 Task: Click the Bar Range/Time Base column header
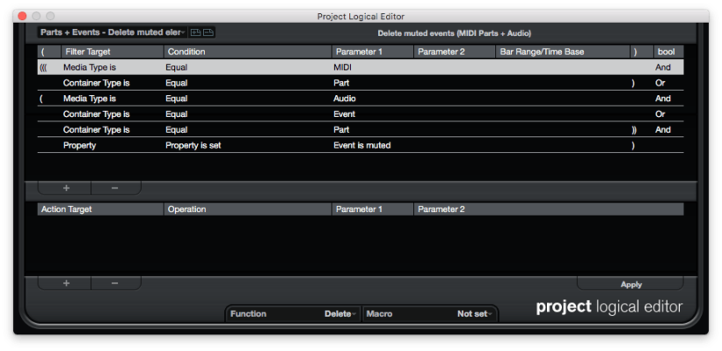[x=563, y=52]
